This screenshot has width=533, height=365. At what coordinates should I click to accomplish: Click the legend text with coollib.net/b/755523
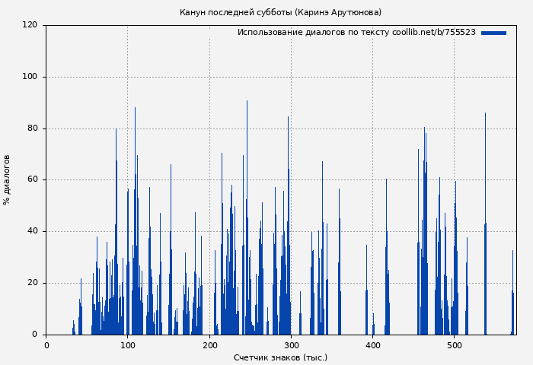(356, 33)
